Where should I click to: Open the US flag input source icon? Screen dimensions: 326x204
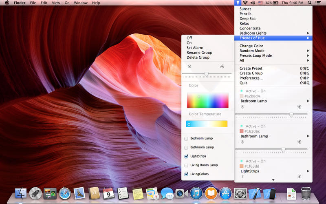tap(260, 3)
